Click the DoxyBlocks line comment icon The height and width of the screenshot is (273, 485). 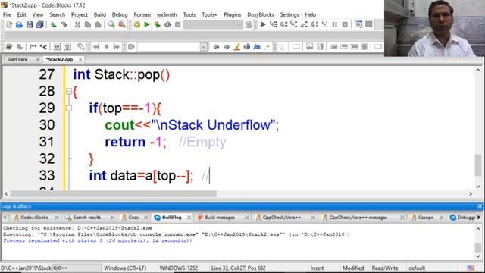click(43, 47)
